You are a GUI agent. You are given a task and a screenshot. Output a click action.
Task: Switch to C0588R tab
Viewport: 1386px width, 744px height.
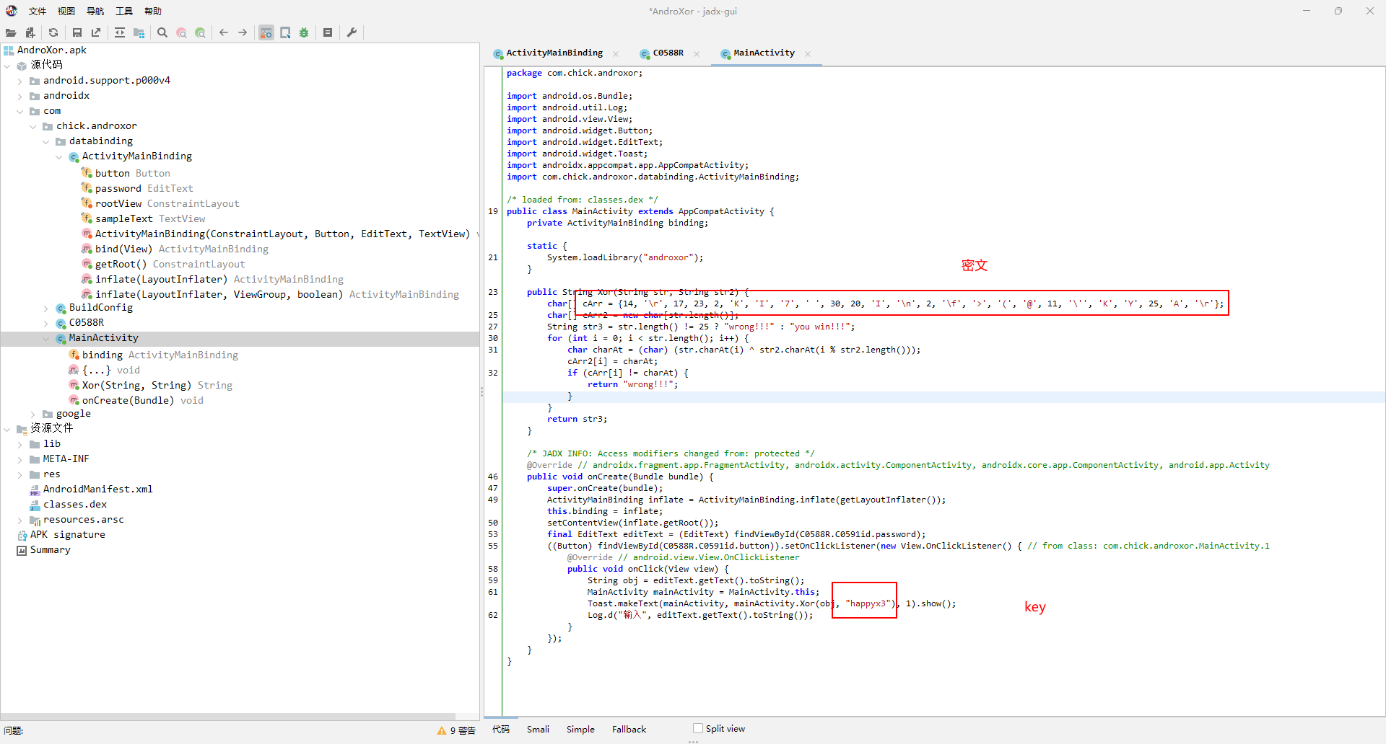(x=668, y=53)
